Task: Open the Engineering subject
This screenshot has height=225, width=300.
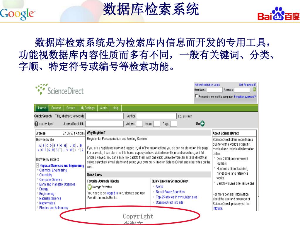Action: click(47, 194)
